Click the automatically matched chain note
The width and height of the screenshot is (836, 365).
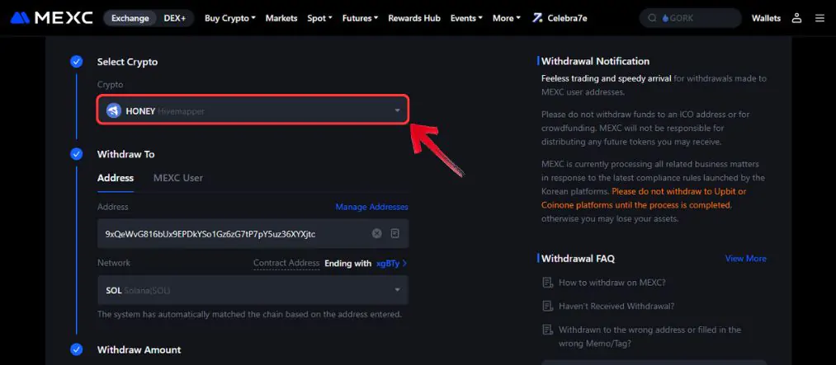[249, 314]
